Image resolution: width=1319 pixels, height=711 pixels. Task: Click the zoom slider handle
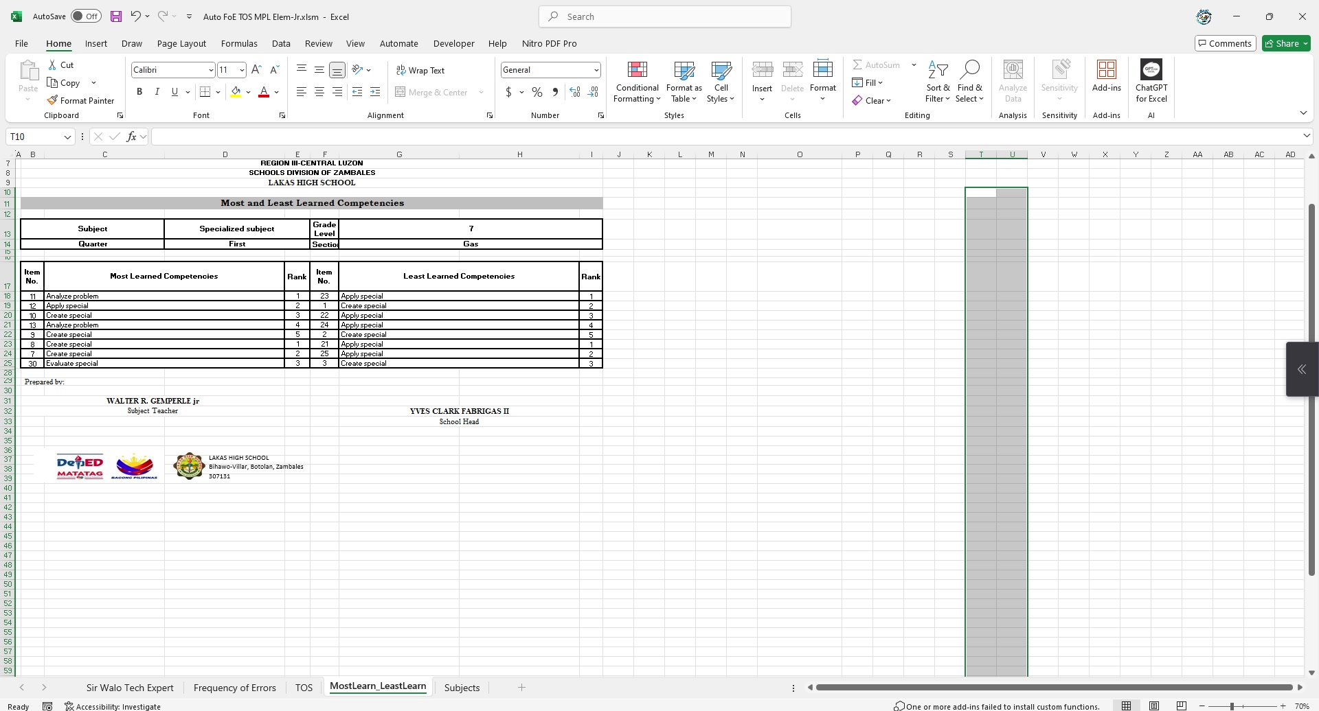pyautogui.click(x=1232, y=706)
